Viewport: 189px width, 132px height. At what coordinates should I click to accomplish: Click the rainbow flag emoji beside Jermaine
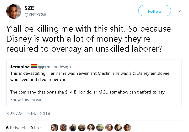[34, 66]
